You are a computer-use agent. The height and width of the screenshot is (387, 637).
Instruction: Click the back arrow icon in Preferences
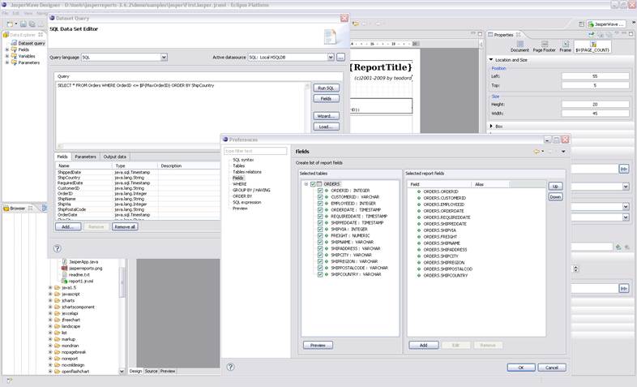(x=537, y=152)
